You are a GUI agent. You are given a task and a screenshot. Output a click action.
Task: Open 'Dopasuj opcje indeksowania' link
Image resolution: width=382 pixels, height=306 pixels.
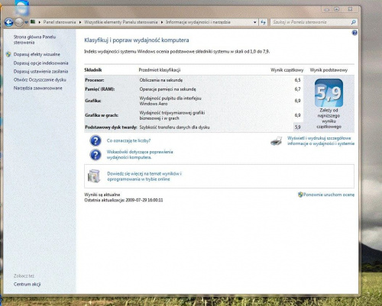(x=40, y=63)
